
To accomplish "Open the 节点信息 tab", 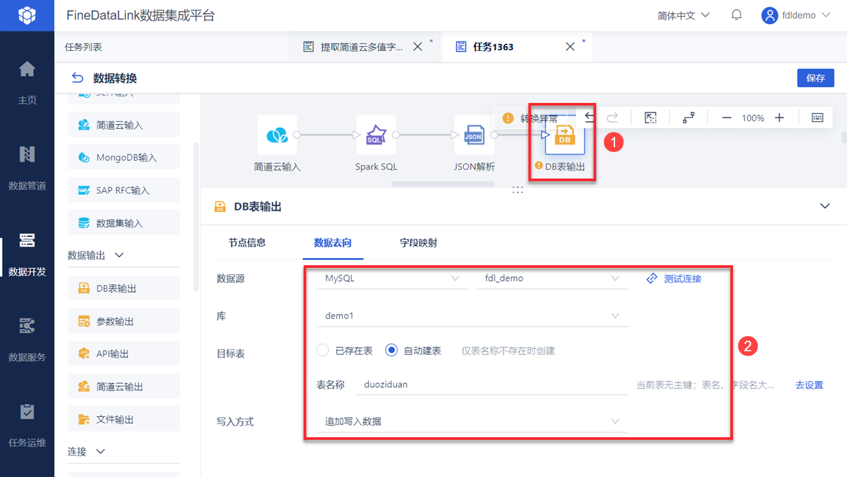I will [x=247, y=242].
